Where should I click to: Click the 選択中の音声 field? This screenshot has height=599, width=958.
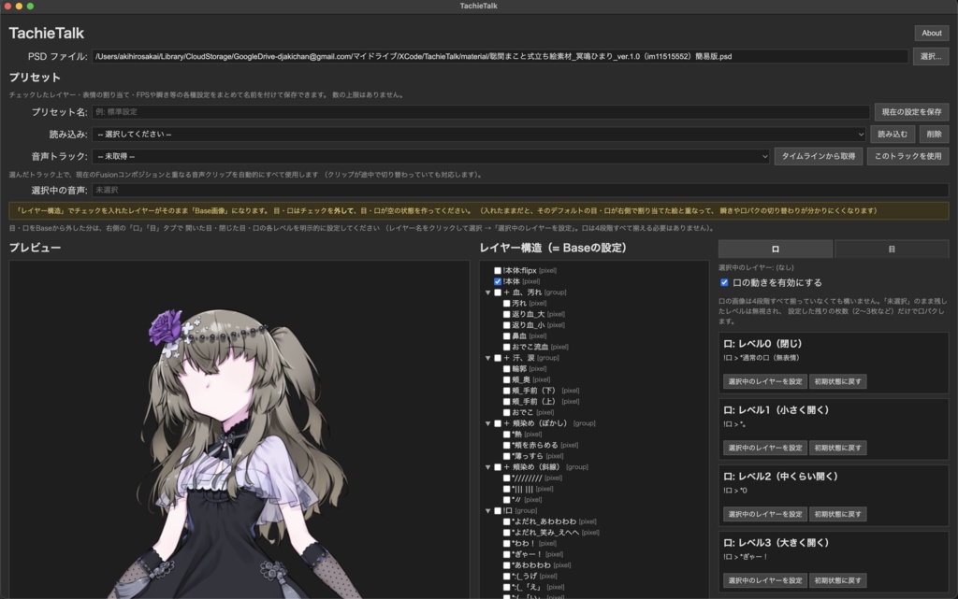(520, 190)
